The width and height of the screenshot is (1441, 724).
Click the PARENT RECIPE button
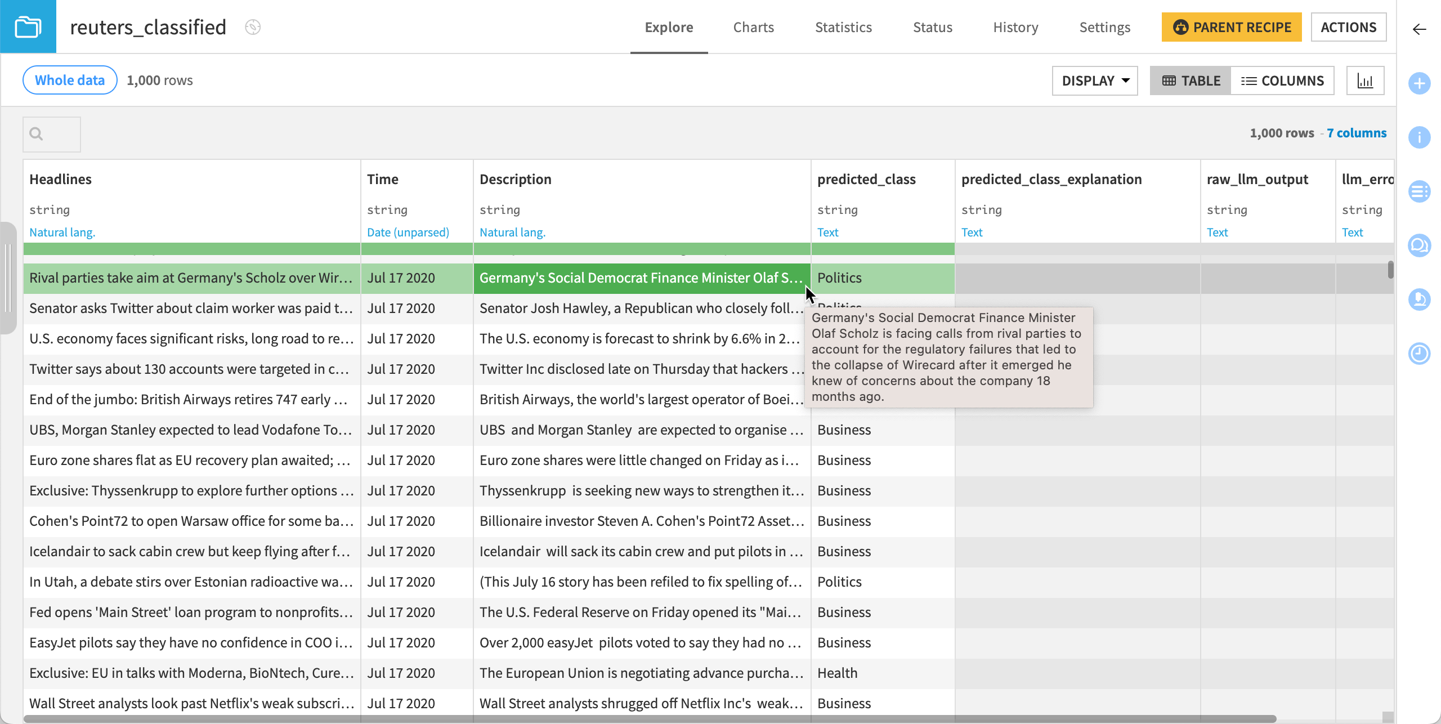pyautogui.click(x=1232, y=27)
